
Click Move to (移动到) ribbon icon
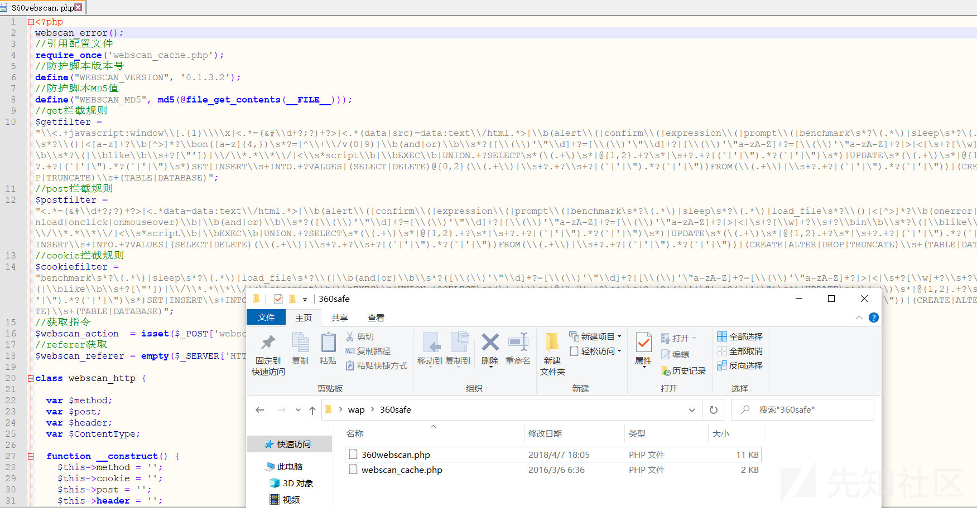point(430,343)
